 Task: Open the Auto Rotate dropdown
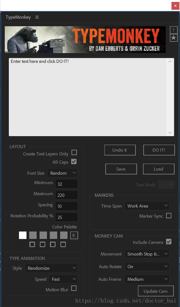click(x=147, y=267)
